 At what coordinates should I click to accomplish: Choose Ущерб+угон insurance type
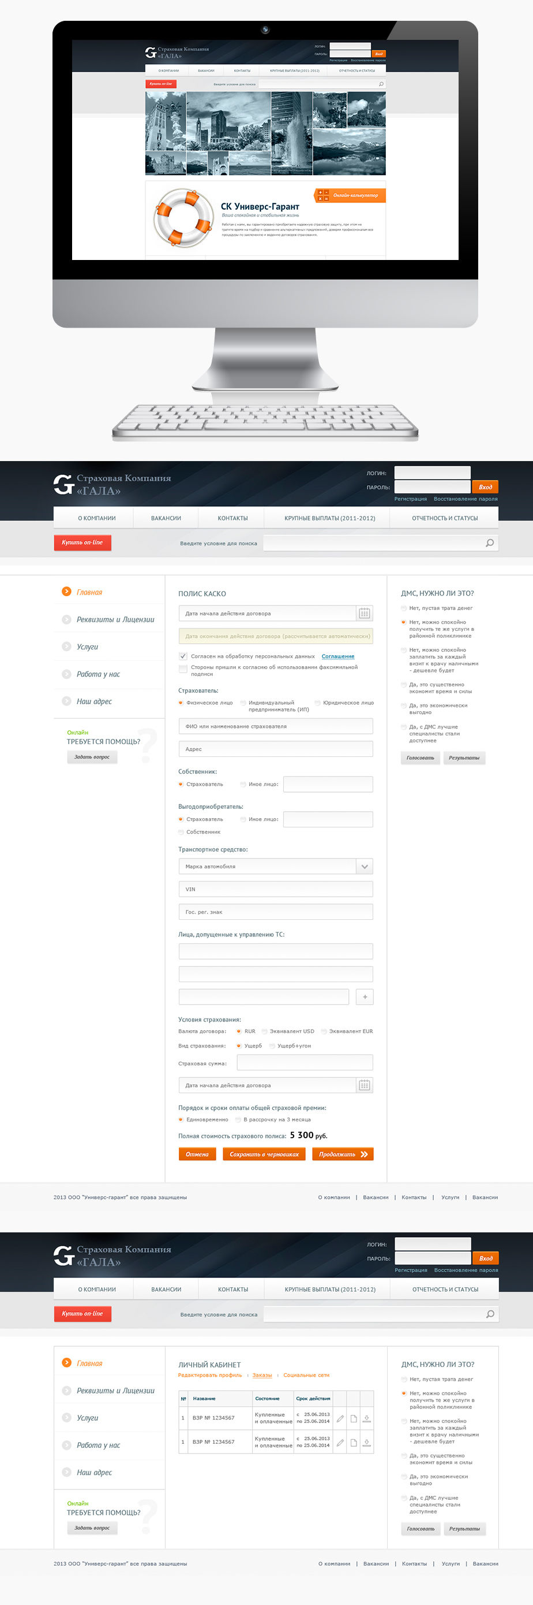(x=272, y=1046)
